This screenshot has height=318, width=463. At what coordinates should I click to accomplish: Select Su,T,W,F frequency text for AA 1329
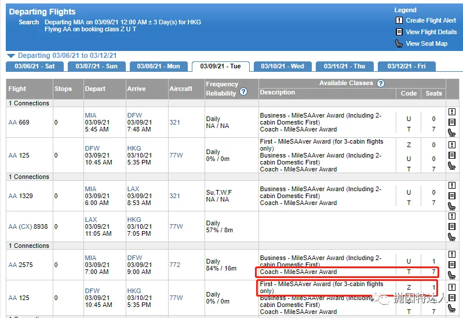click(219, 192)
